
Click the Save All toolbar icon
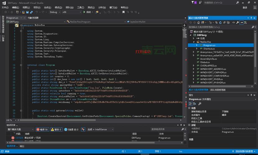32,12
